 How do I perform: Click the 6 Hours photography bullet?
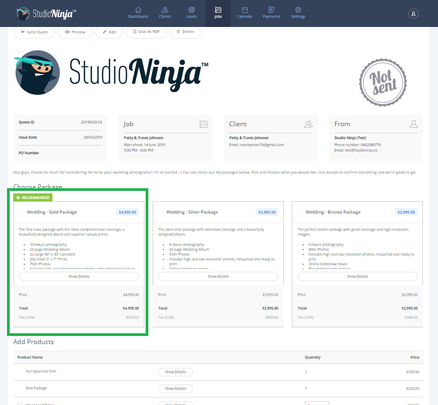[x=326, y=244]
